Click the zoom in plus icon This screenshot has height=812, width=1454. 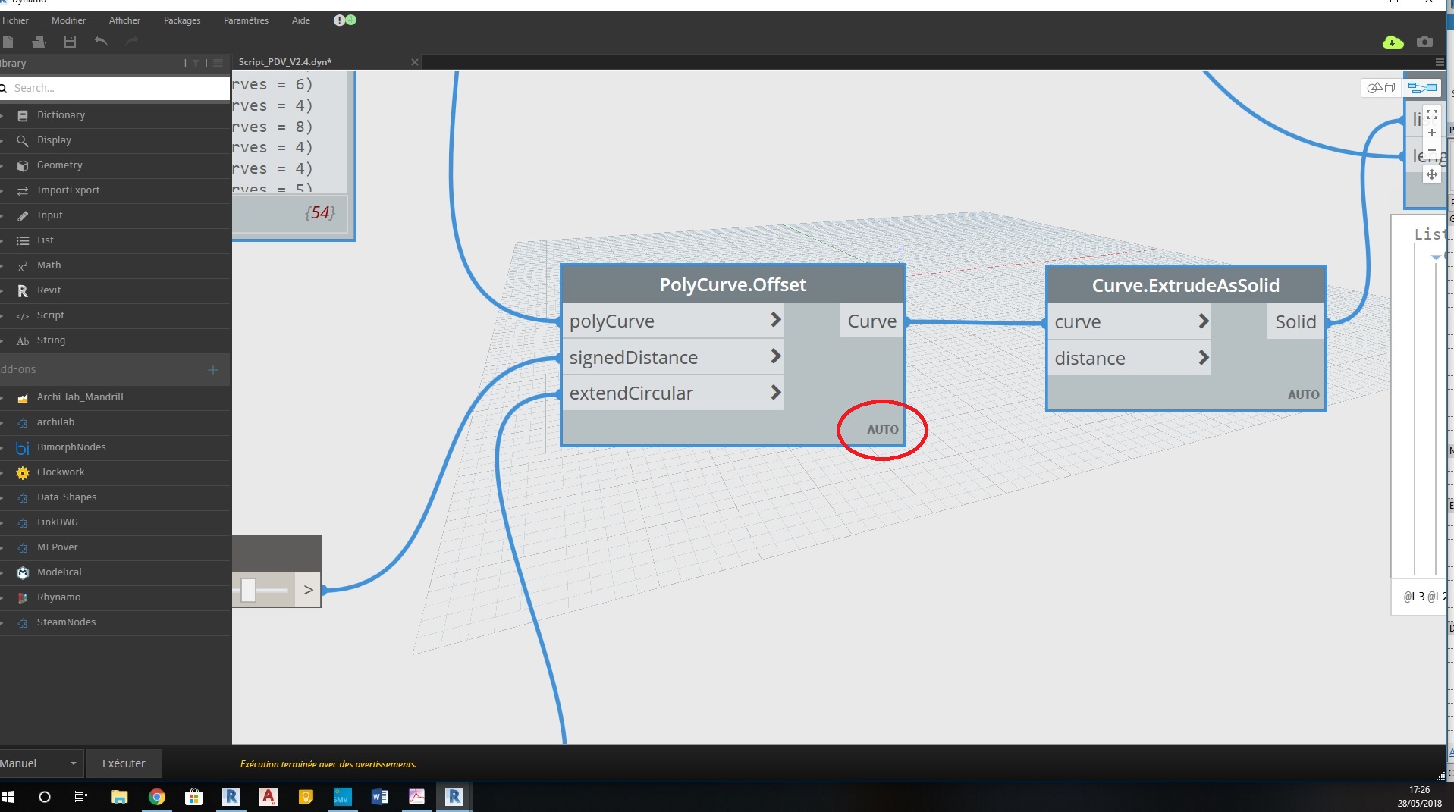pos(1431,133)
